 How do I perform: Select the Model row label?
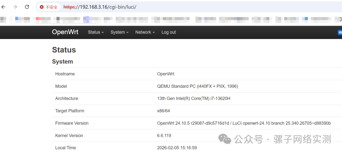click(61, 86)
